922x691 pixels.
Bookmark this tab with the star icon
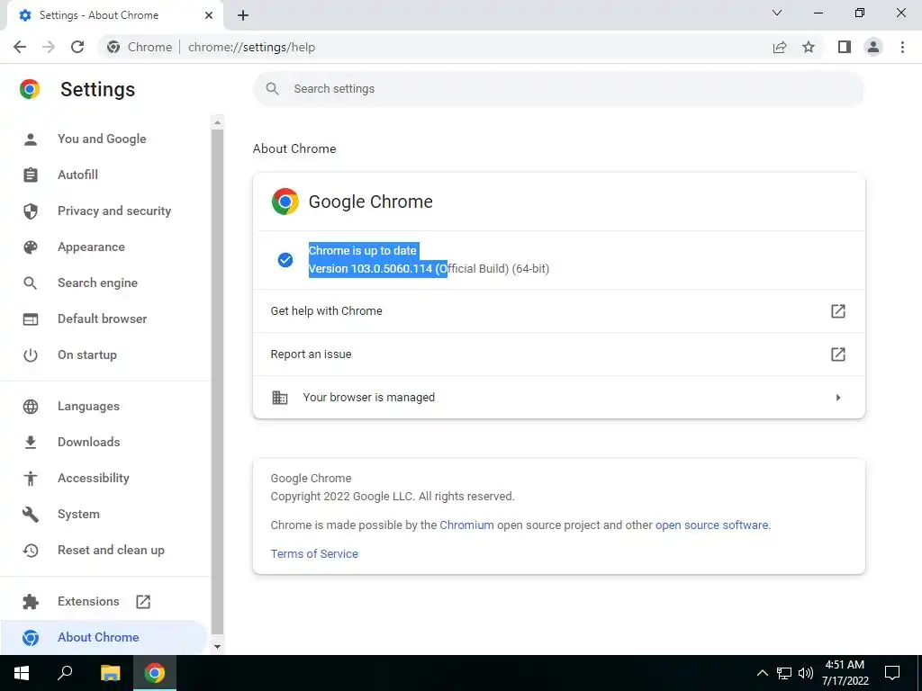coord(809,47)
